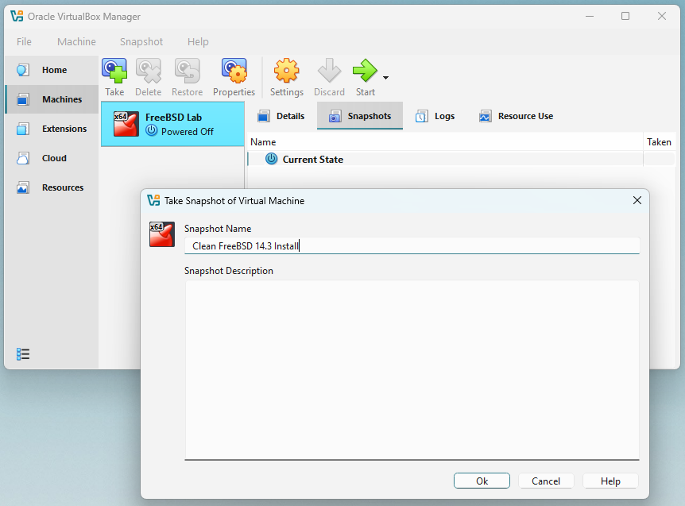Image resolution: width=685 pixels, height=506 pixels.
Task: Minimize the VirtualBox Manager window
Action: click(x=590, y=16)
